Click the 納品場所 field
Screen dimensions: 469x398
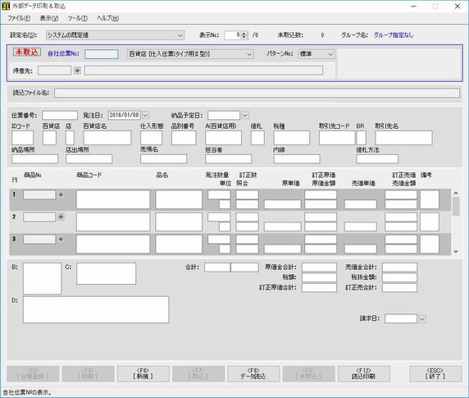point(34,159)
